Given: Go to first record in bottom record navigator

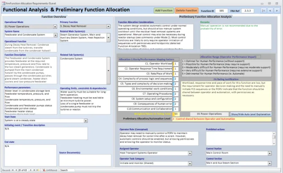Looking at the screenshot, I should coord(13,170).
